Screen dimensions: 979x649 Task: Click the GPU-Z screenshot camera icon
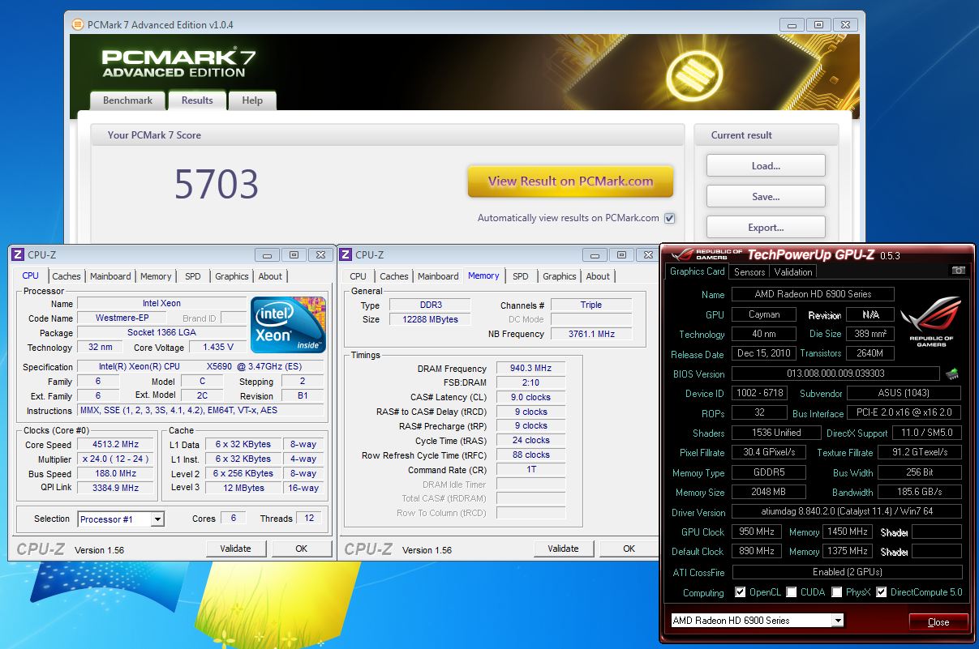click(958, 271)
